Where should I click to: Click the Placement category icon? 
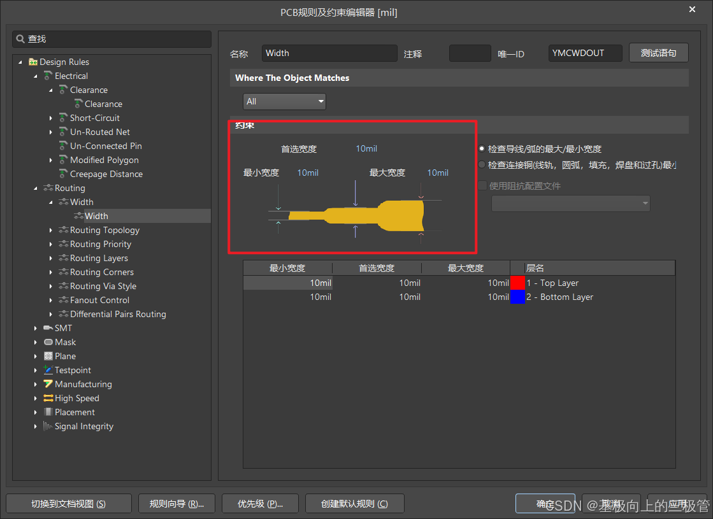48,412
